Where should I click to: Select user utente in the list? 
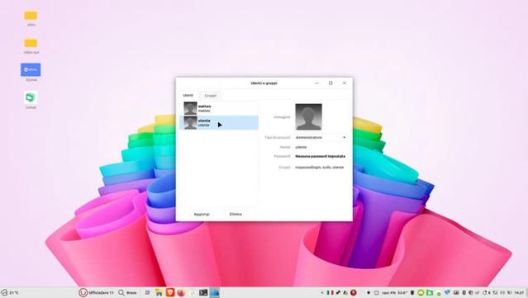coord(219,122)
